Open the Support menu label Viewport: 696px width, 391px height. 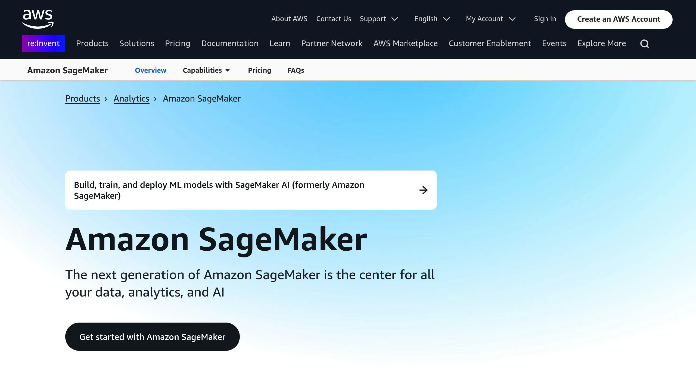(x=373, y=19)
